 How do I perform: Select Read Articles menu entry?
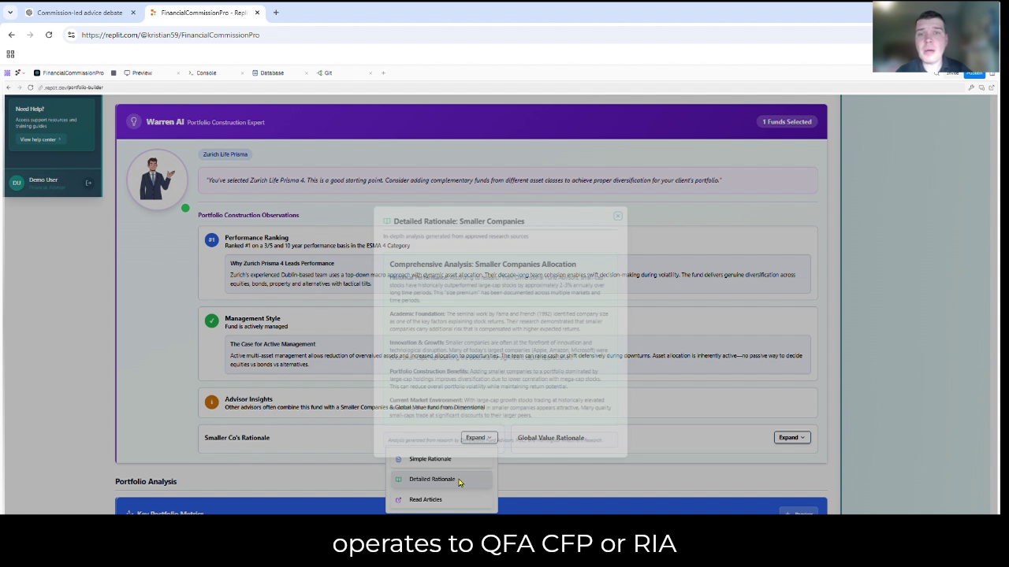coord(425,499)
